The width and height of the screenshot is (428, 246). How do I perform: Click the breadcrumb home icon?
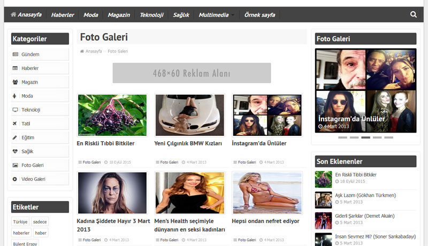point(82,51)
